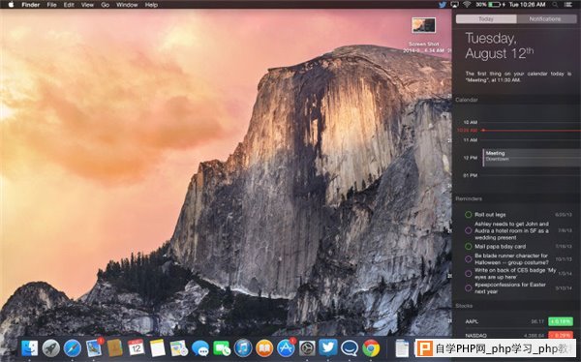This screenshot has height=362, width=581.
Task: Click the Calendar section header
Action: point(467,100)
